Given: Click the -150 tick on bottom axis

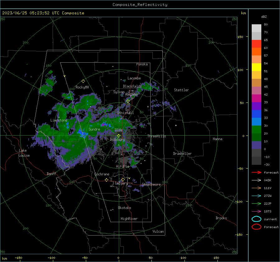Looking at the screenshot, I should [18, 258].
